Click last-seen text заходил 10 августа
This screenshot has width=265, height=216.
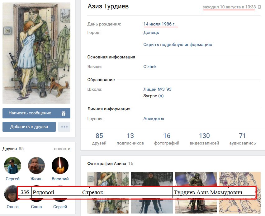tap(229, 7)
